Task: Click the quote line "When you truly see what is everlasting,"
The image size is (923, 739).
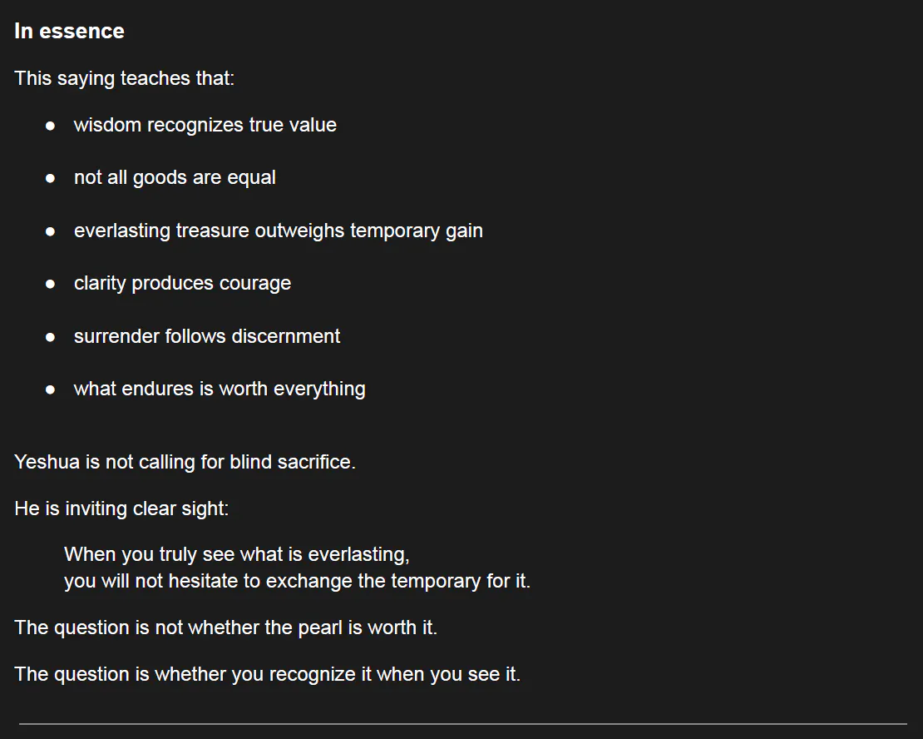Action: click(236, 554)
